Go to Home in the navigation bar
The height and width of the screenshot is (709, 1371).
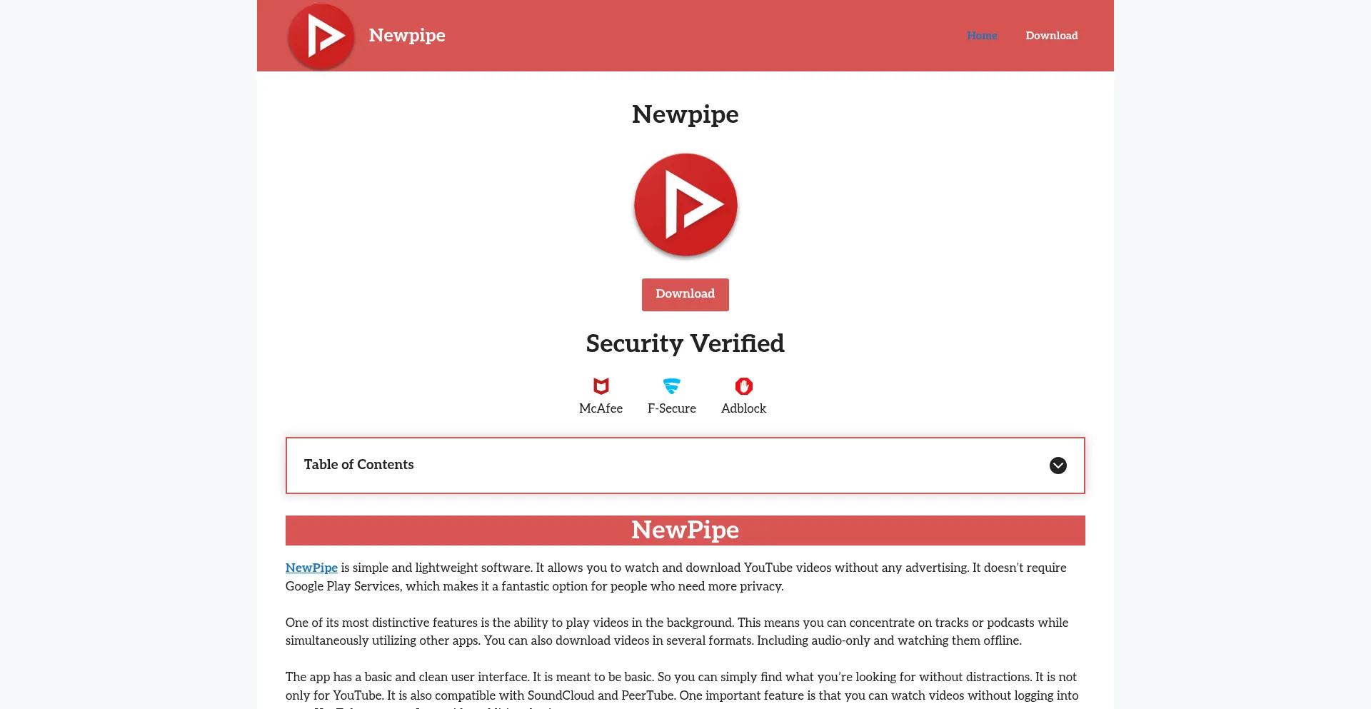[982, 36]
